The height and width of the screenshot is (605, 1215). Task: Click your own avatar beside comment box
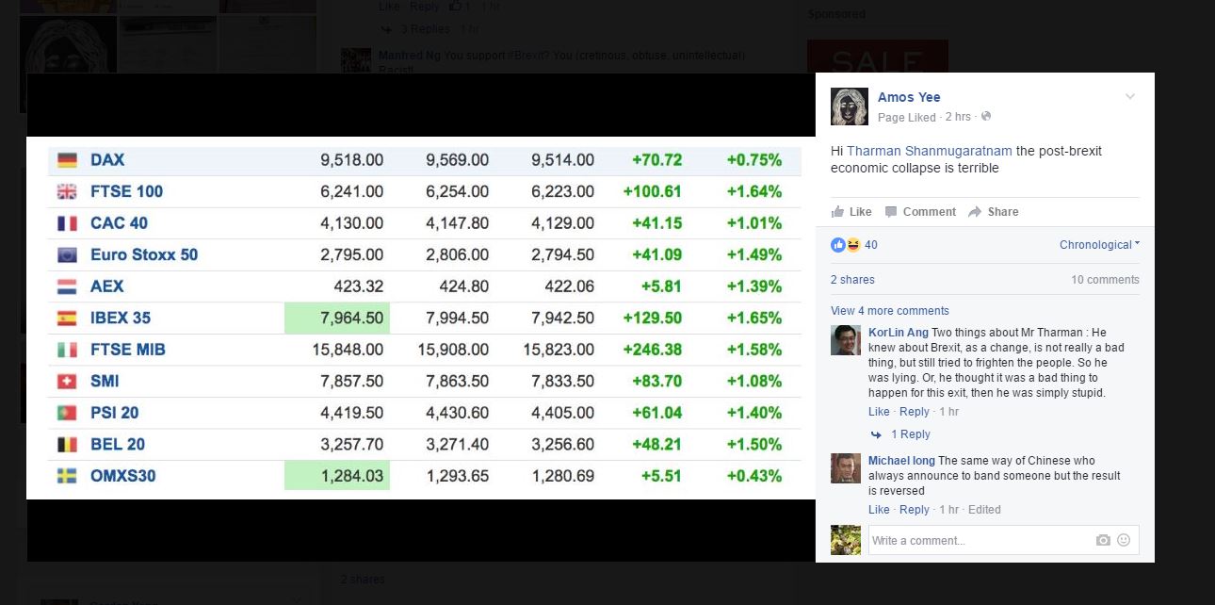[x=846, y=540]
